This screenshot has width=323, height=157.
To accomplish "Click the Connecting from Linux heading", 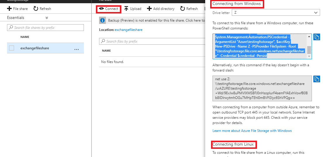I will [233, 144].
